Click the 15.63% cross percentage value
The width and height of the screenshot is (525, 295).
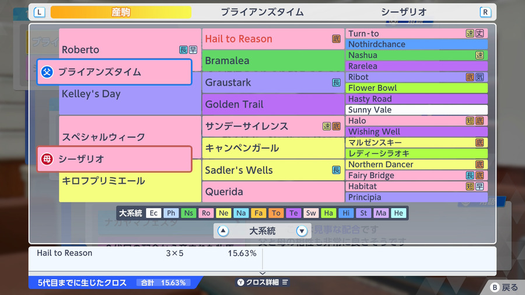click(x=242, y=253)
